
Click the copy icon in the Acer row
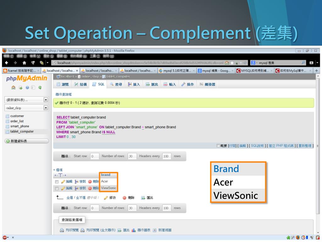(x=76, y=181)
